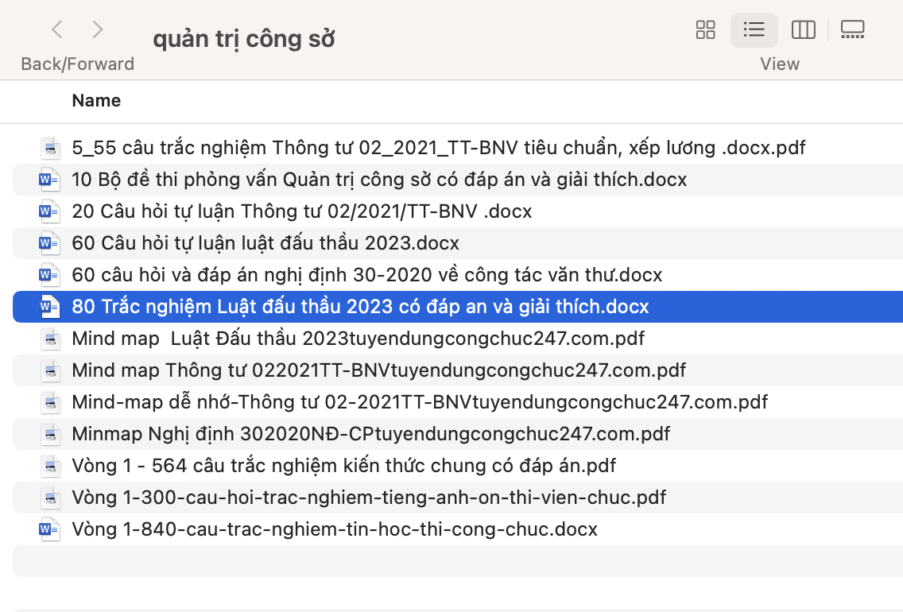Select 60 câu hỏi nghị định 30-2020 file

click(x=367, y=275)
